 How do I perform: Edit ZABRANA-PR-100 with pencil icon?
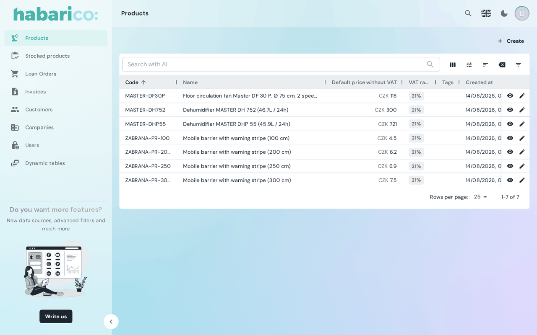[522, 138]
